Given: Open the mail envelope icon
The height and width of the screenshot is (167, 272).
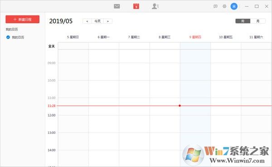Looking at the screenshot, I should (x=117, y=6).
